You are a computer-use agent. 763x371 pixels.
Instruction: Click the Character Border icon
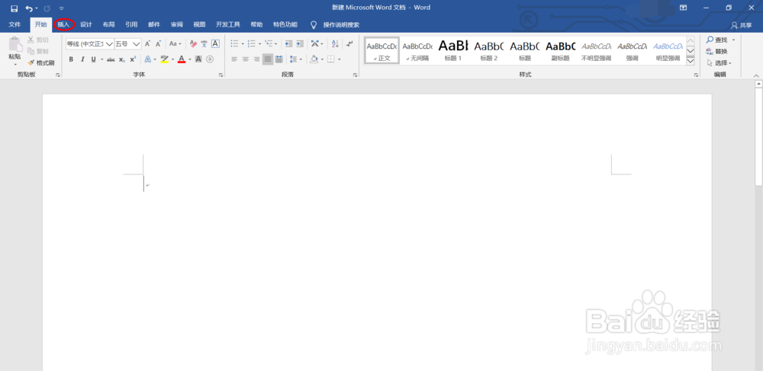(216, 43)
